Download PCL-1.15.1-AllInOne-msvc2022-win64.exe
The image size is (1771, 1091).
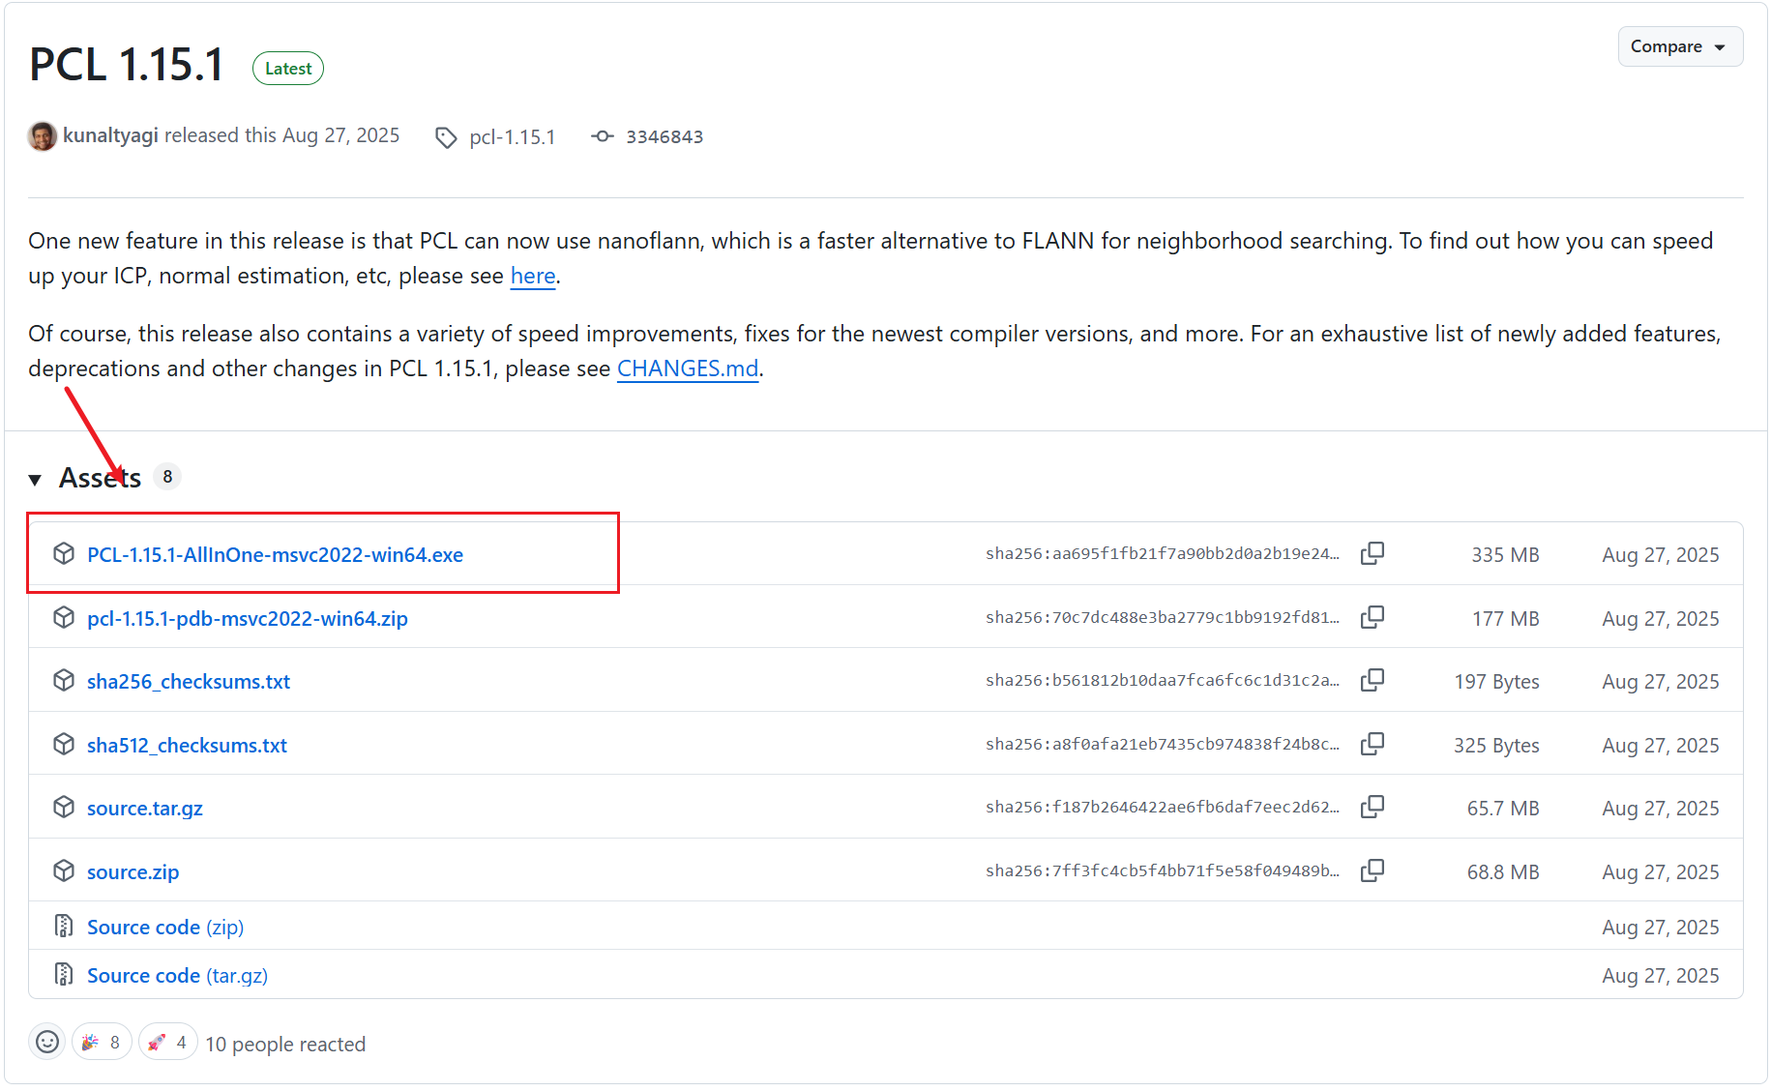pos(275,555)
